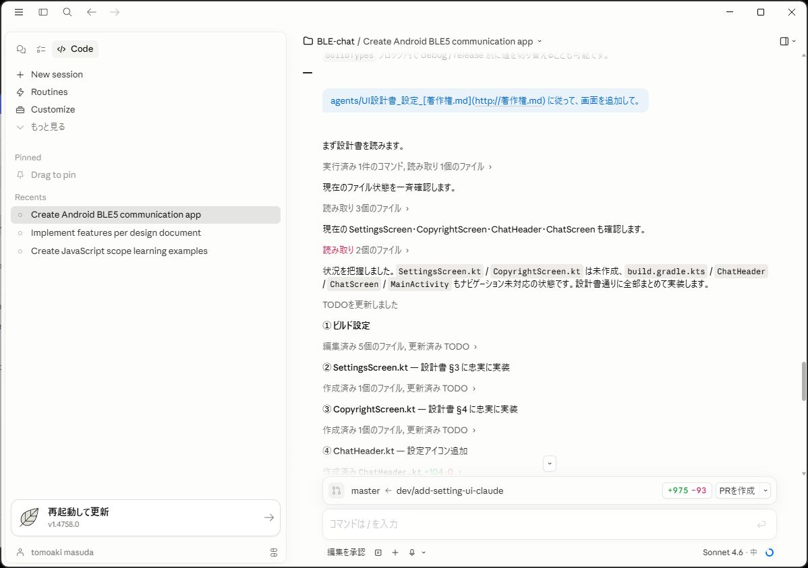Open the settings icon beside tomoaki masuda
Viewport: 808px width, 568px height.
point(273,553)
